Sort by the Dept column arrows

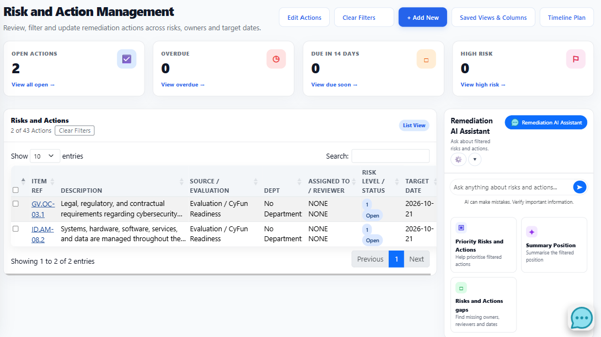[299, 182]
